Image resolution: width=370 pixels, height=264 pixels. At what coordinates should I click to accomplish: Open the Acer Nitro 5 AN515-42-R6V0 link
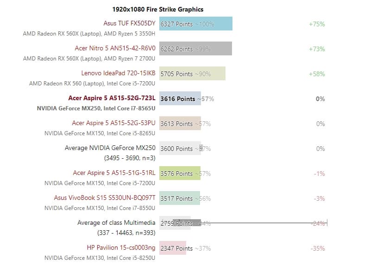115,48
